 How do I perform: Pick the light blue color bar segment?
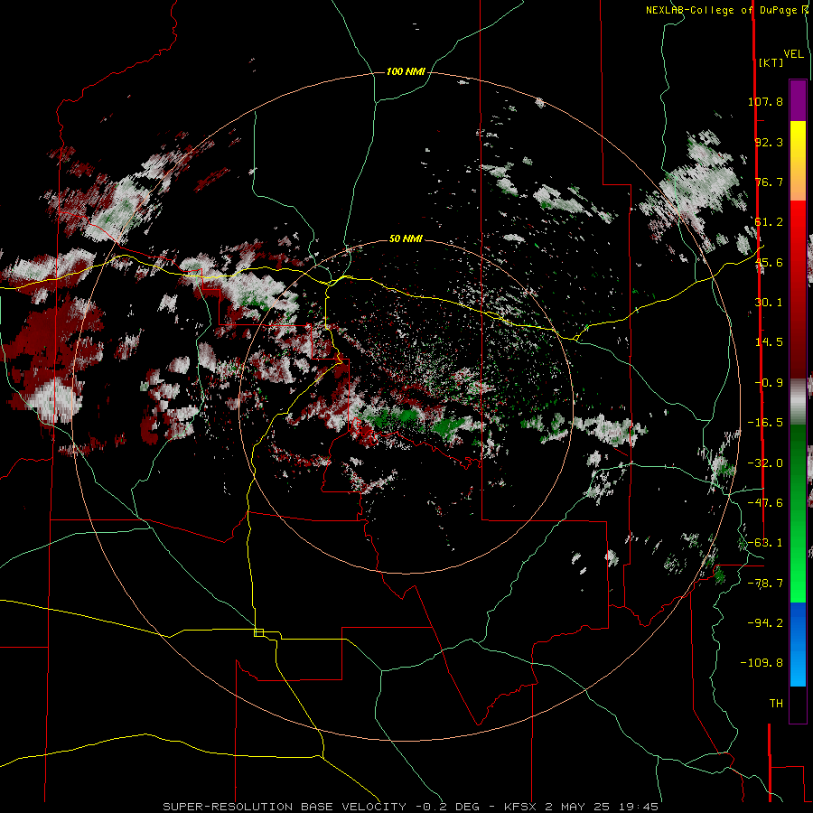pos(798,668)
